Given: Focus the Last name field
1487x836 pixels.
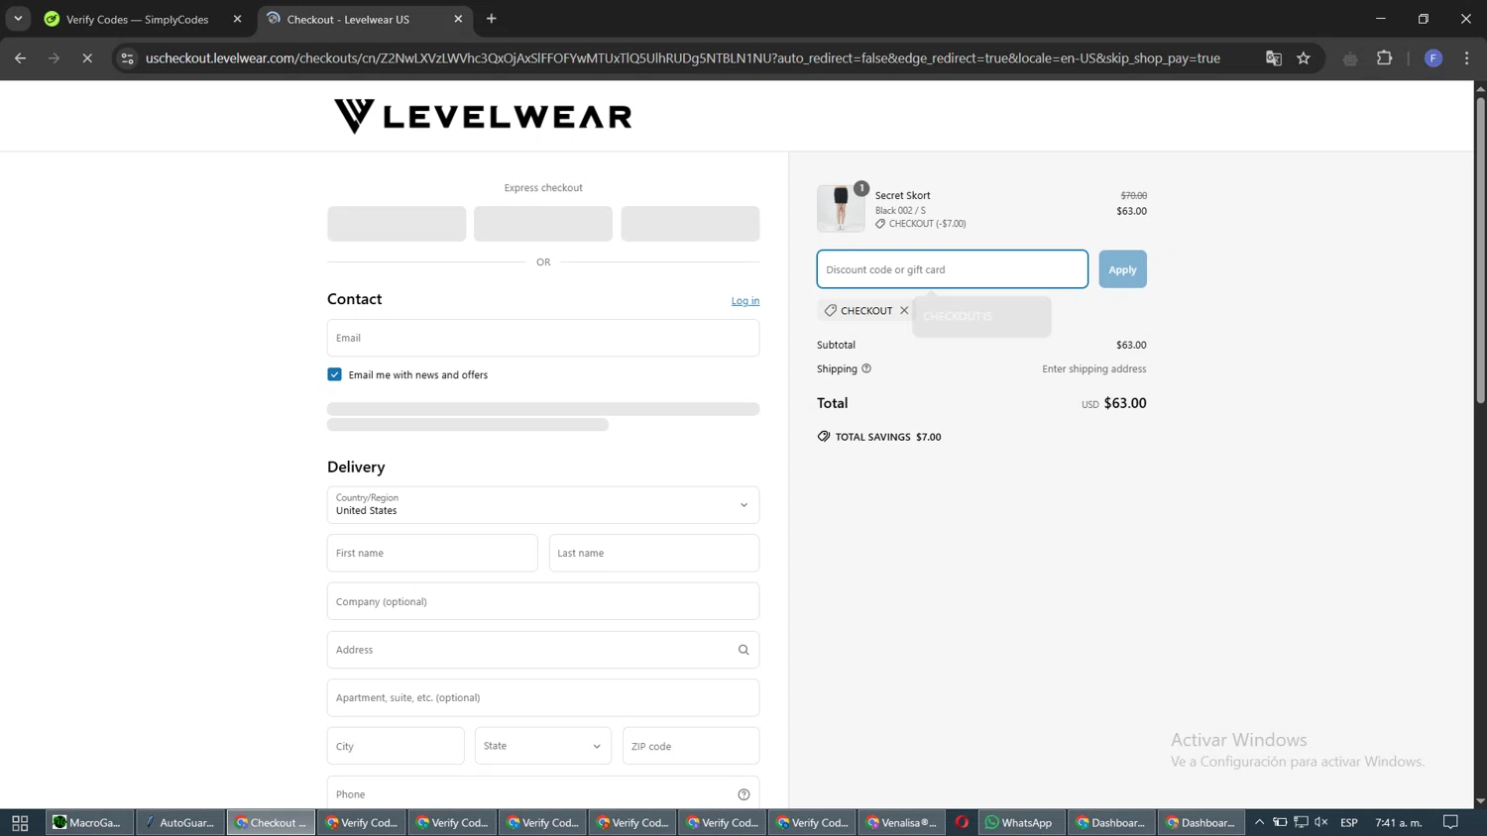Looking at the screenshot, I should click(654, 553).
